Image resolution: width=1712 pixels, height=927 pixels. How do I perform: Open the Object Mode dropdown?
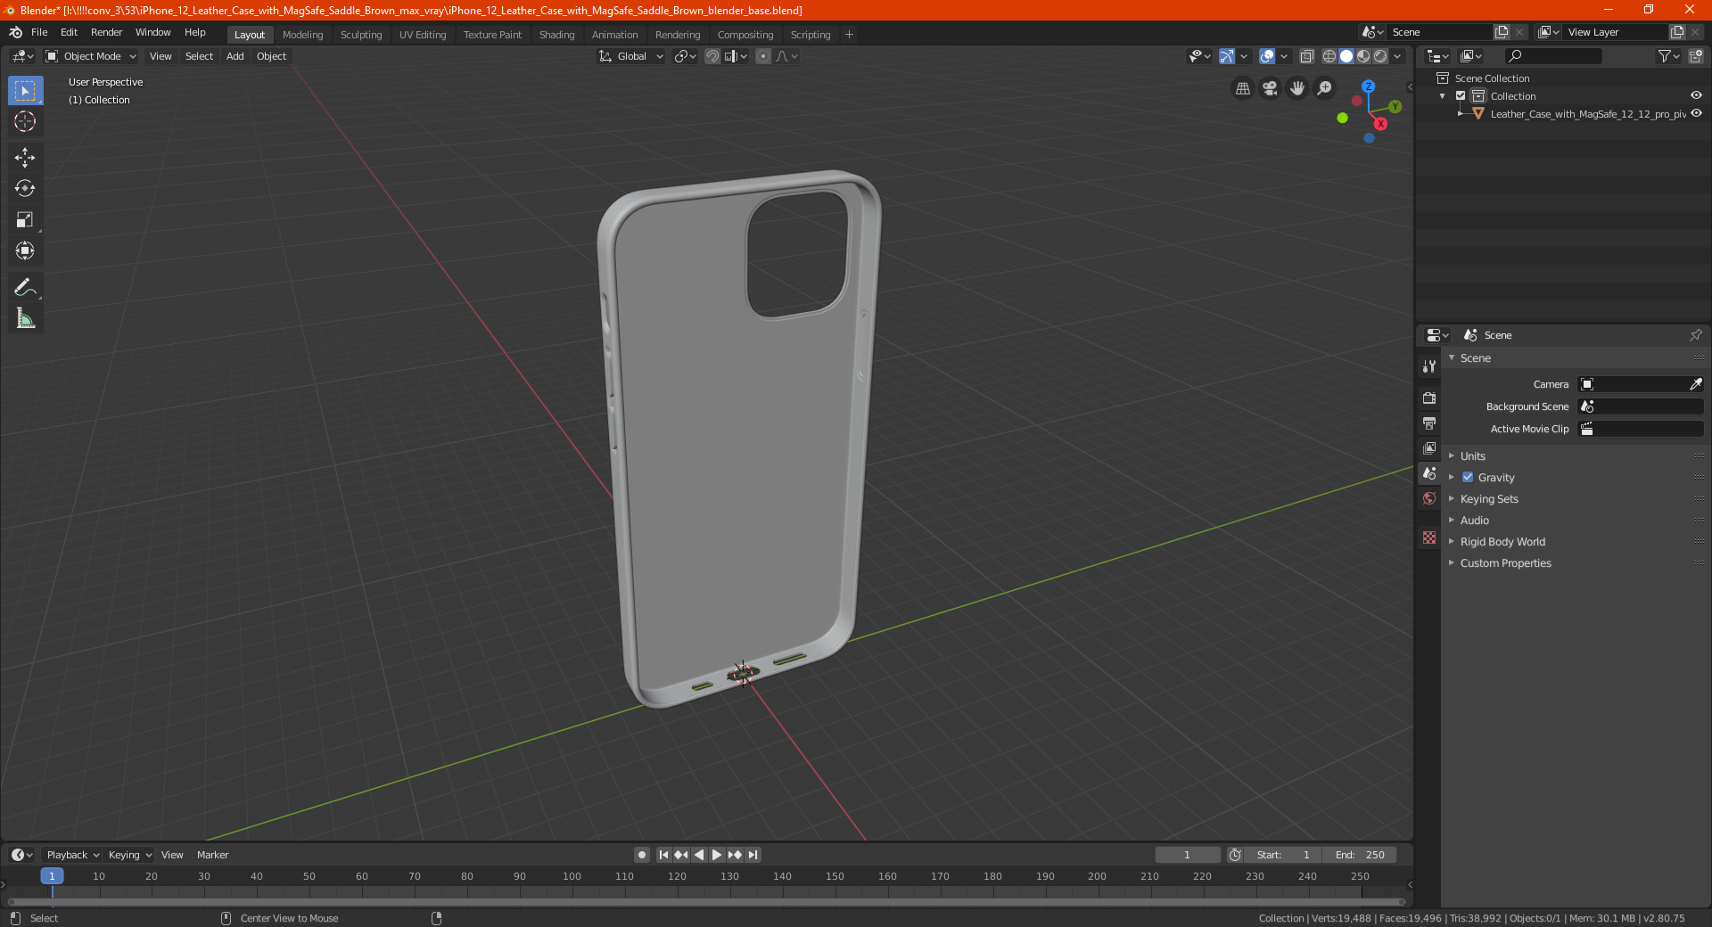[90, 56]
